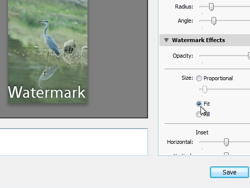Click the Radius slider handle
The image size is (250, 188).
211,7
